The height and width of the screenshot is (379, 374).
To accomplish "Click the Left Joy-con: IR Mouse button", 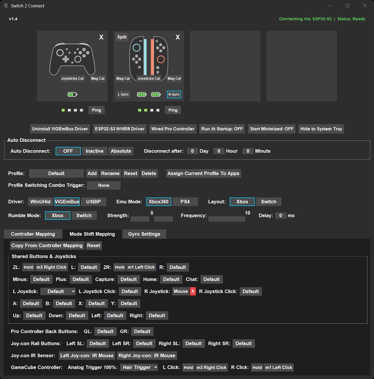I will [x=87, y=355].
